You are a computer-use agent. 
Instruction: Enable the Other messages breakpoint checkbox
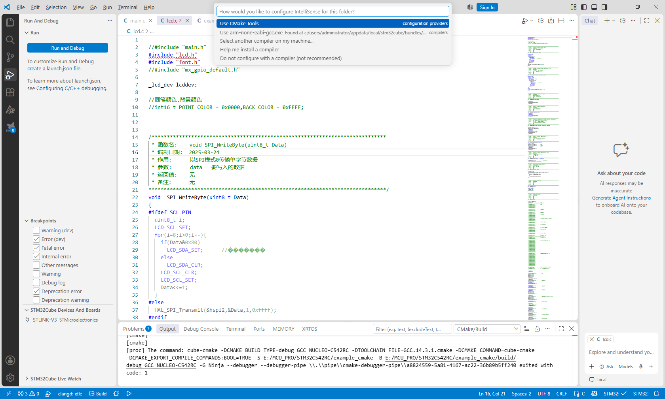pos(36,265)
